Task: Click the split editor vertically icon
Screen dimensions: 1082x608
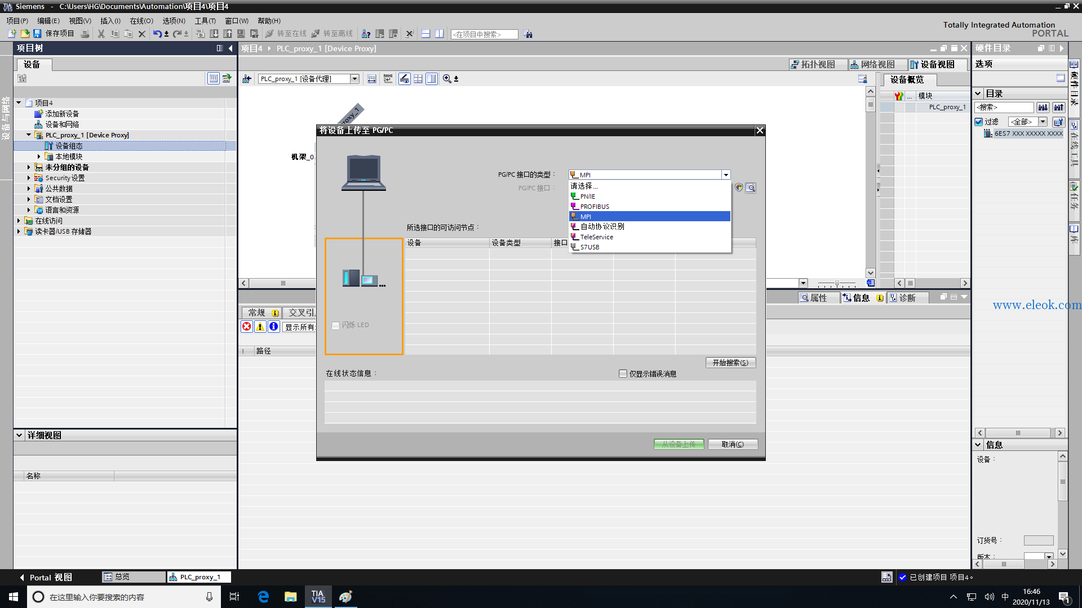Action: 440,34
